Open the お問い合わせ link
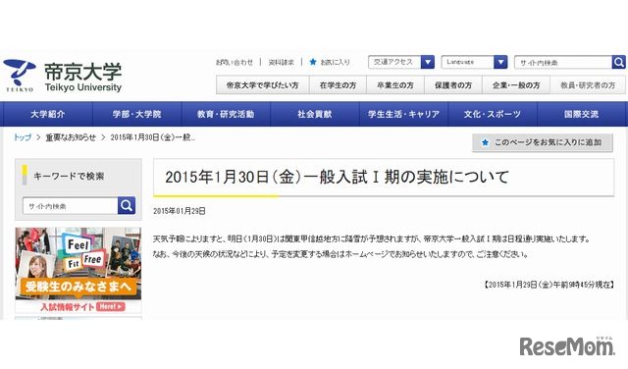The height and width of the screenshot is (369, 628). click(235, 62)
